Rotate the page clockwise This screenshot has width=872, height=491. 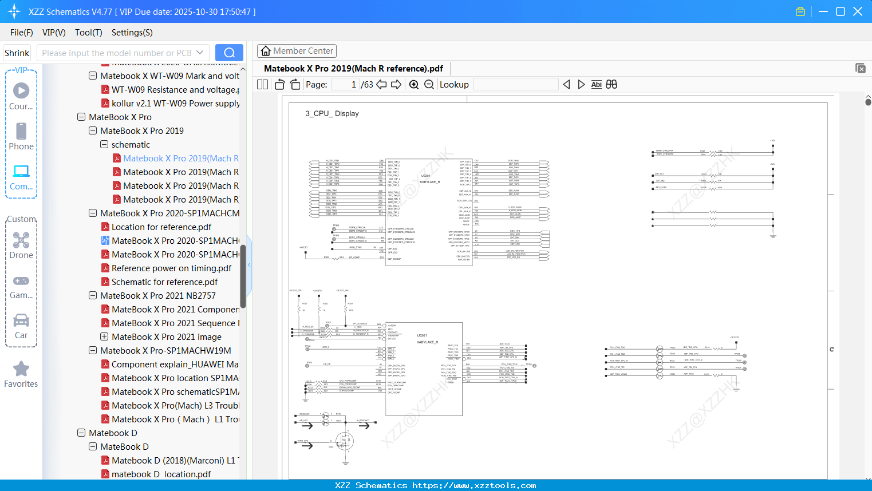(x=295, y=85)
